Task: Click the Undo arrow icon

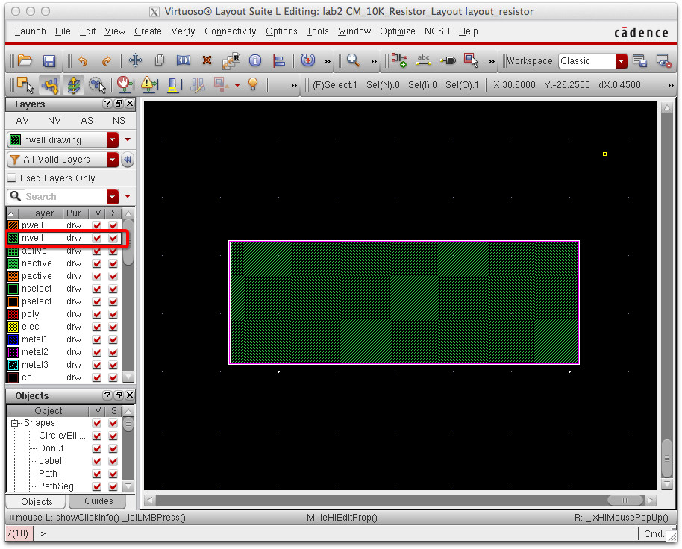Action: (x=82, y=61)
